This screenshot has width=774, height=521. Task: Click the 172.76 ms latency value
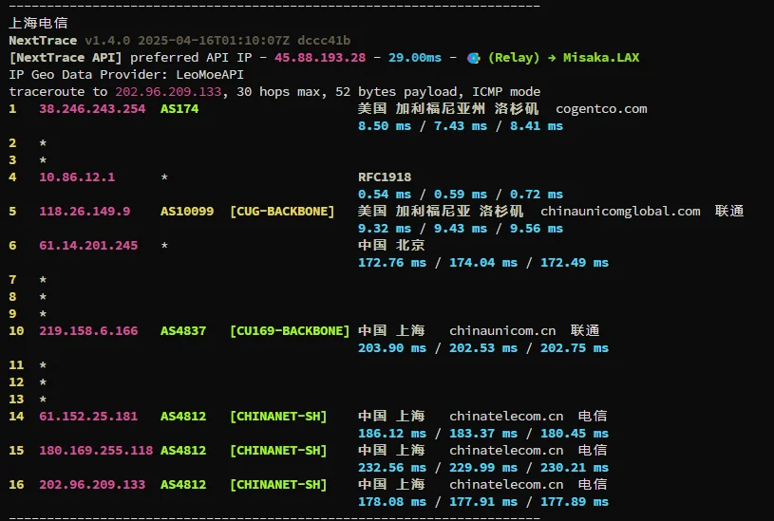tap(392, 263)
